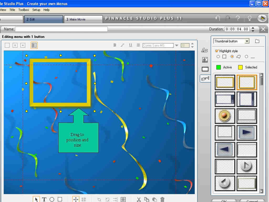Switch to still title type button
This screenshot has width=269, height=202.
pos(7,45)
